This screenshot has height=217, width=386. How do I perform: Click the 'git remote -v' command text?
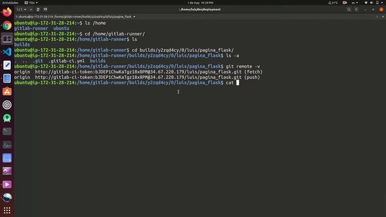click(242, 66)
